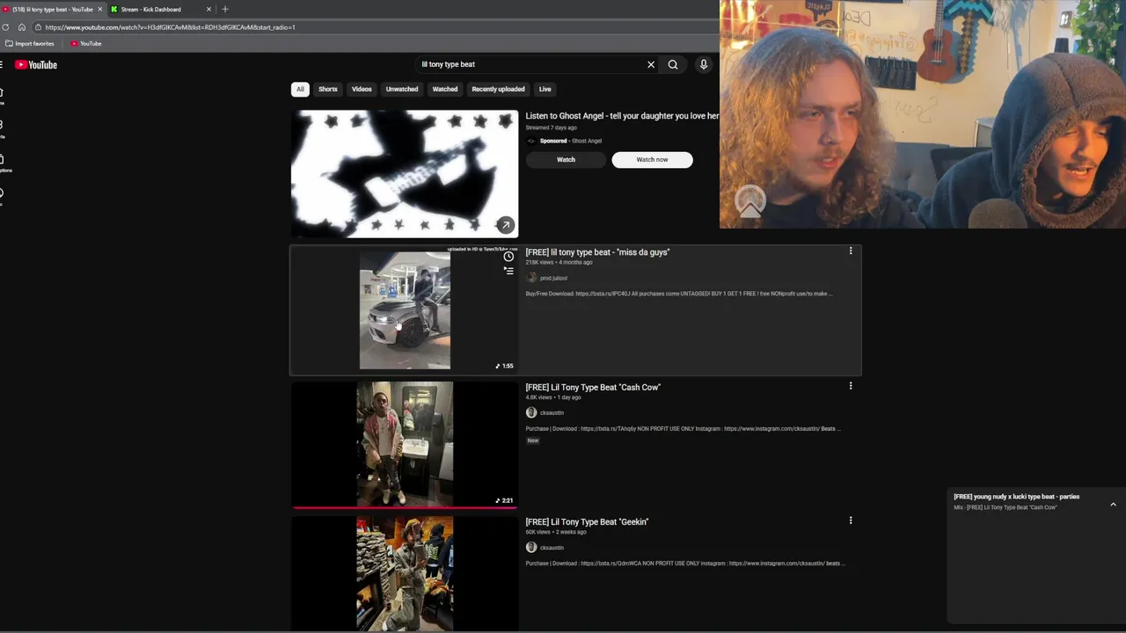
Task: Filter by Recently uploaded
Action: (x=498, y=89)
